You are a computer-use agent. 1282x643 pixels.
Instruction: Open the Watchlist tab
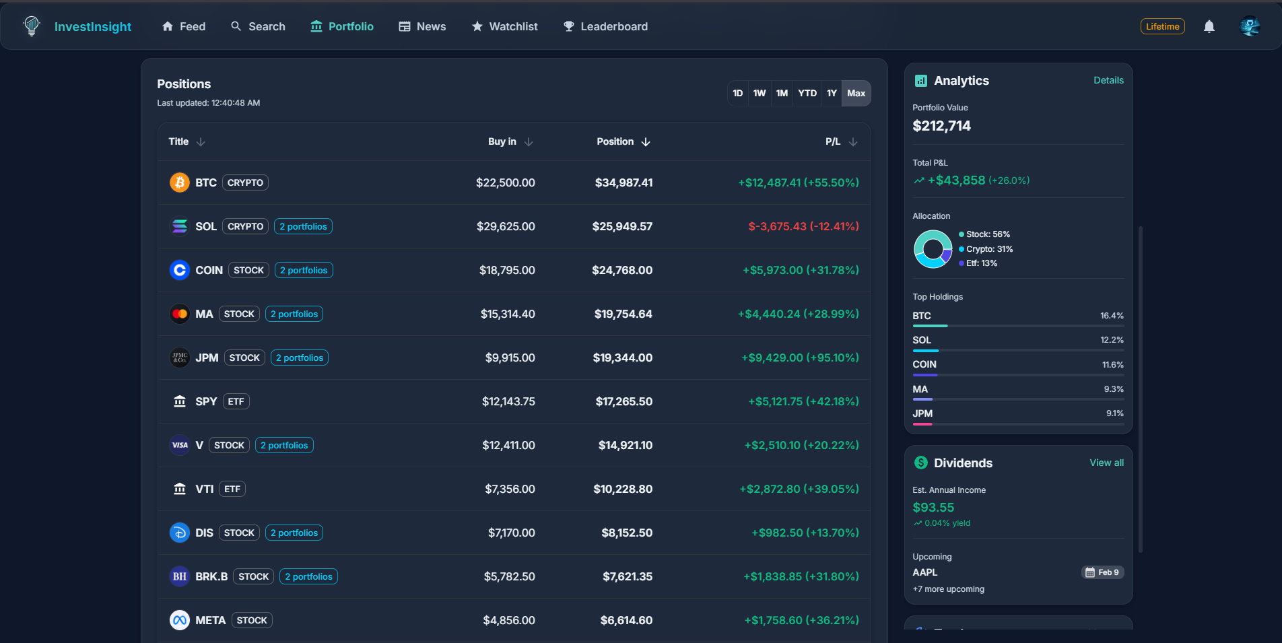[504, 26]
